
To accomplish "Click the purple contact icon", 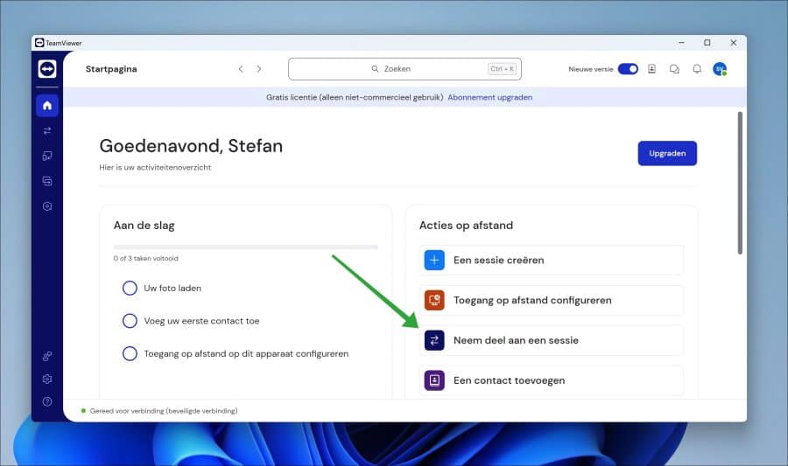I will [x=434, y=380].
